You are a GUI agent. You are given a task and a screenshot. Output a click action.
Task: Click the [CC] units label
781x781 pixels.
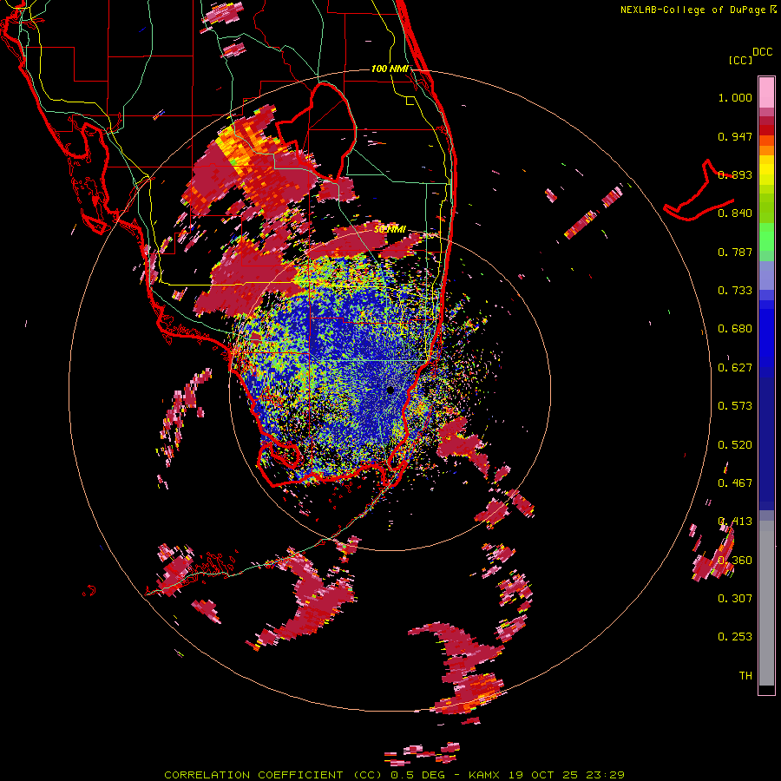740,60
